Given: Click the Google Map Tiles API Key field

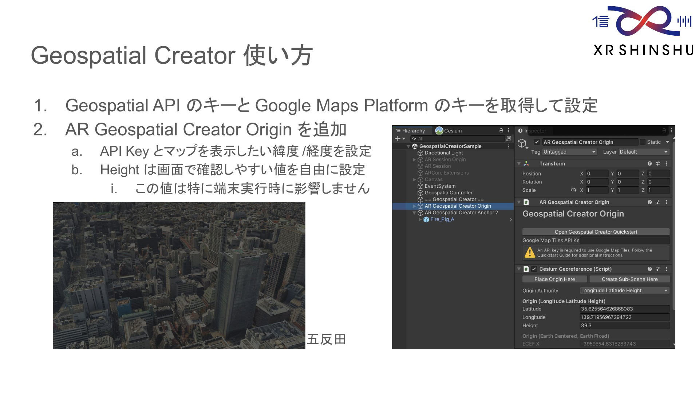Looking at the screenshot, I should coord(625,241).
